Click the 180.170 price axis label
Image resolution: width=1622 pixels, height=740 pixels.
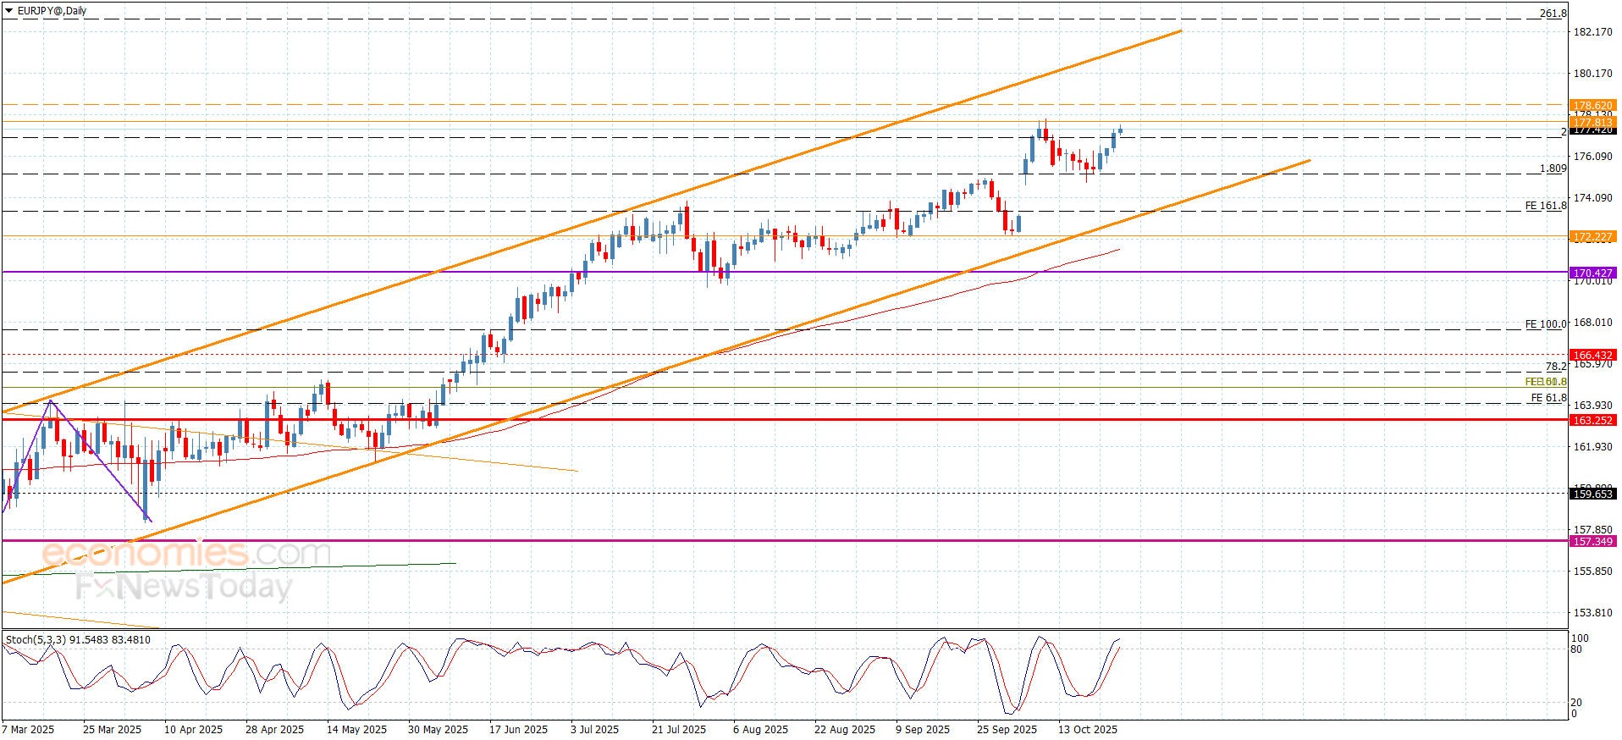(1592, 74)
